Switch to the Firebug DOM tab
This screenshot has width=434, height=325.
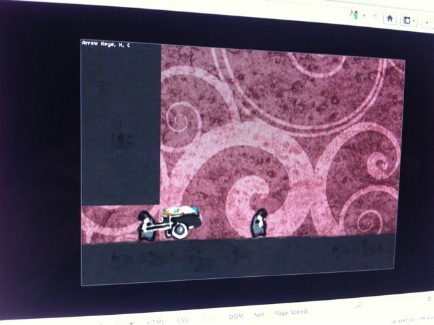point(236,316)
